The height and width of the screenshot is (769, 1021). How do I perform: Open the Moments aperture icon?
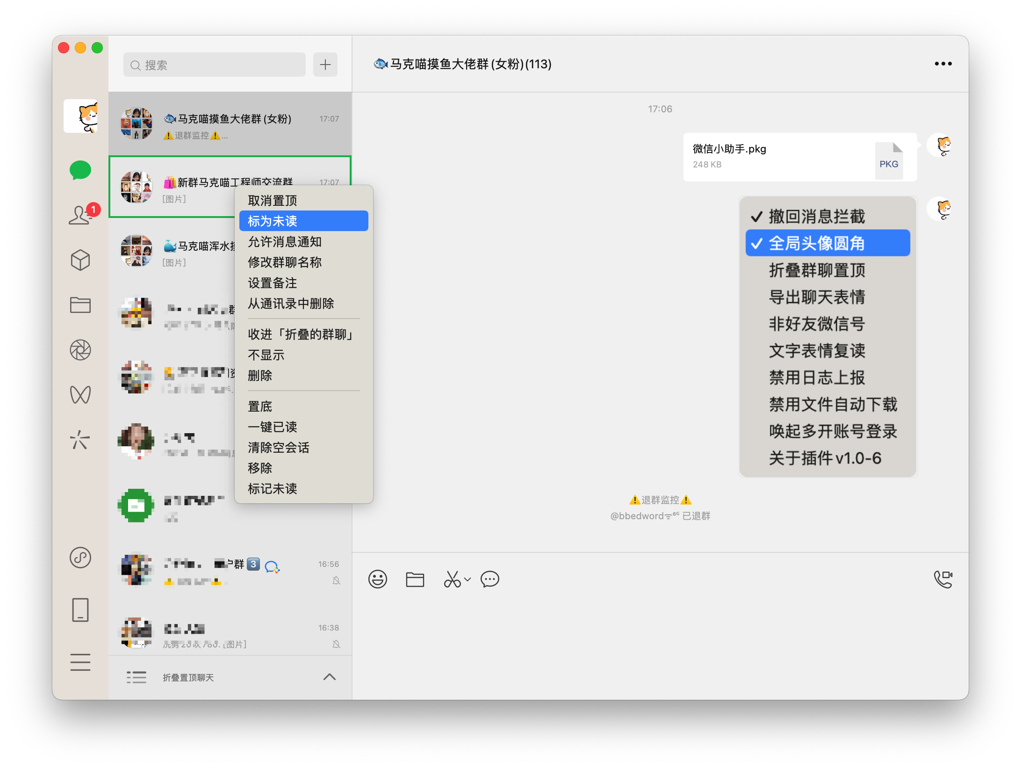80,350
